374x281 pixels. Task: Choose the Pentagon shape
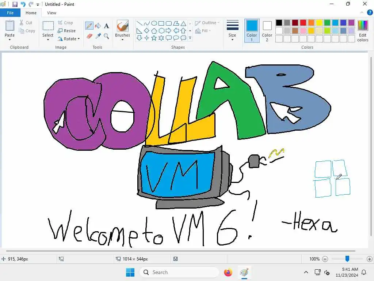154,31
